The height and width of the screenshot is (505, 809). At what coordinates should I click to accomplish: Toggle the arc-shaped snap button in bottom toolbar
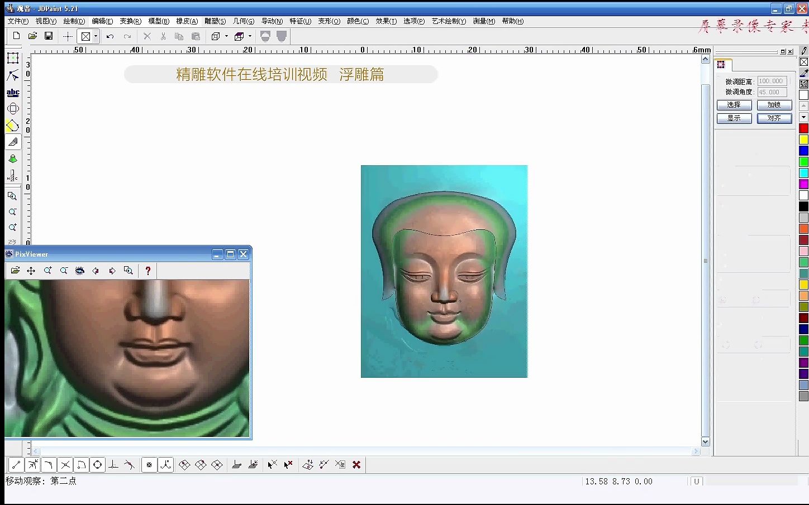pyautogui.click(x=81, y=464)
